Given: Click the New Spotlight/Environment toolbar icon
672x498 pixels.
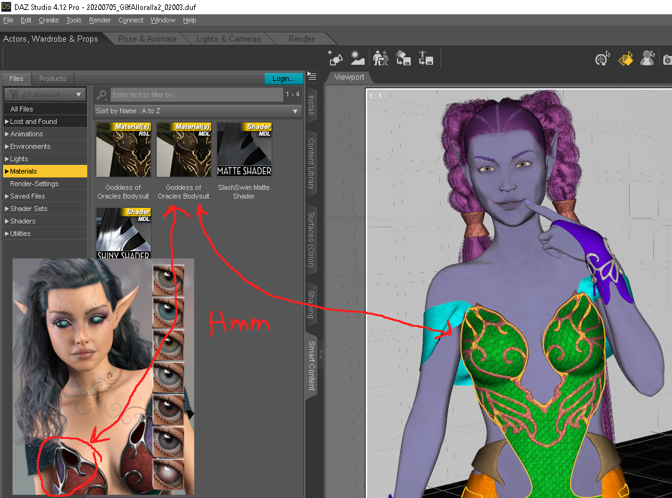Looking at the screenshot, I should pyautogui.click(x=357, y=59).
